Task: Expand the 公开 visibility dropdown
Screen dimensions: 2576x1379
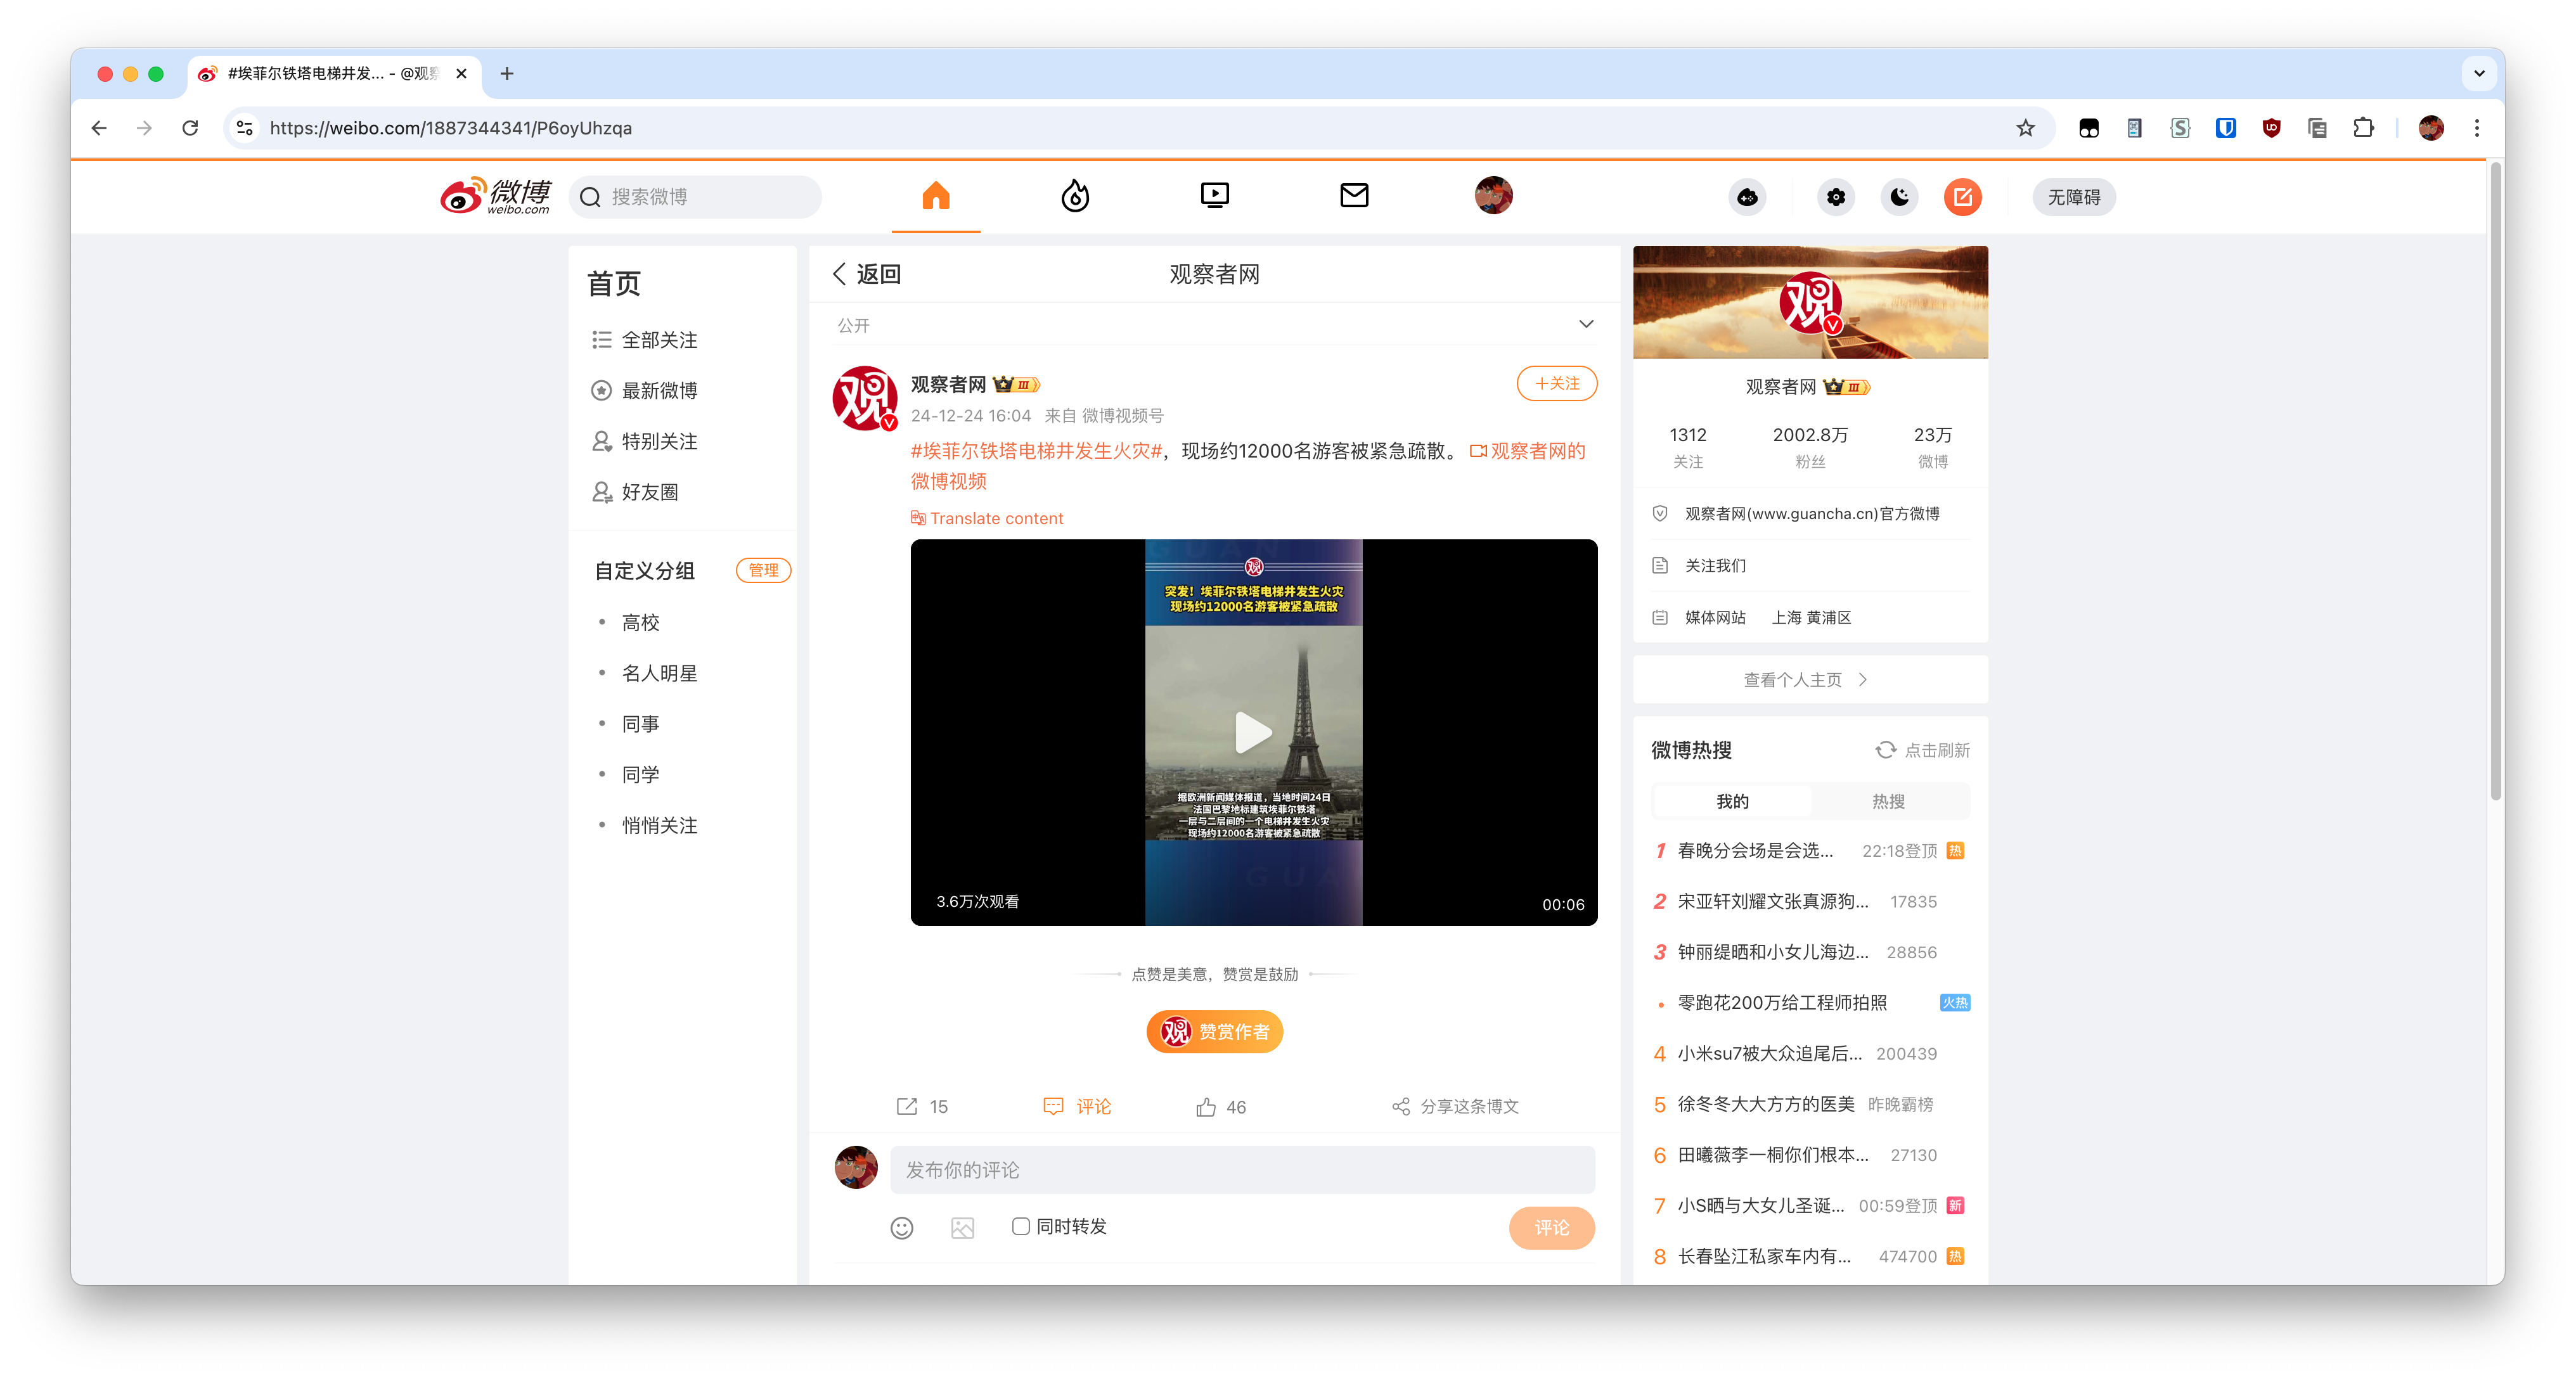Action: [x=1586, y=324]
